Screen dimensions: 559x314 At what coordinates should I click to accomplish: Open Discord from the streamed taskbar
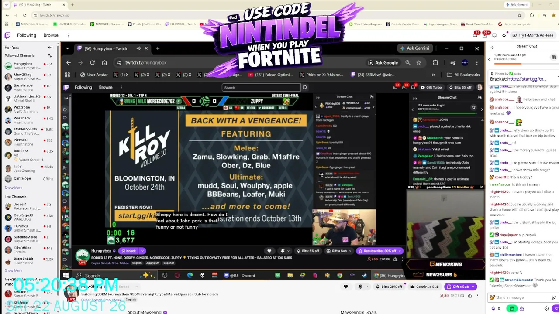coord(239,276)
